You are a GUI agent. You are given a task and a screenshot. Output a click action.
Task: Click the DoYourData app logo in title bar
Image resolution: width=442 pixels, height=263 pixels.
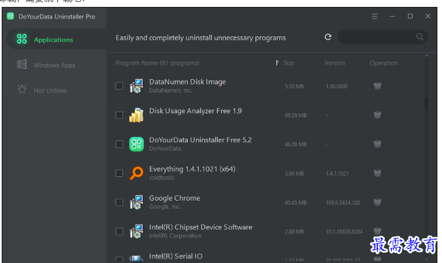click(10, 16)
